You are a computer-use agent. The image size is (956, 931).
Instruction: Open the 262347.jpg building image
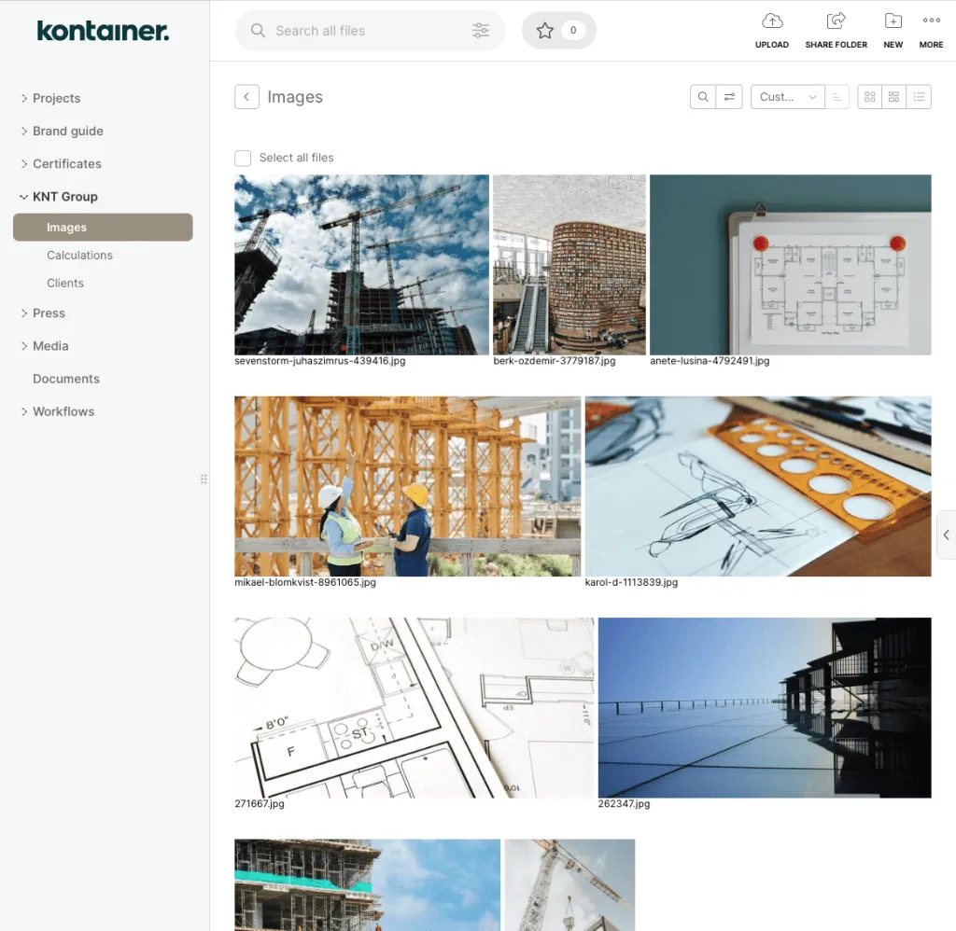(765, 708)
